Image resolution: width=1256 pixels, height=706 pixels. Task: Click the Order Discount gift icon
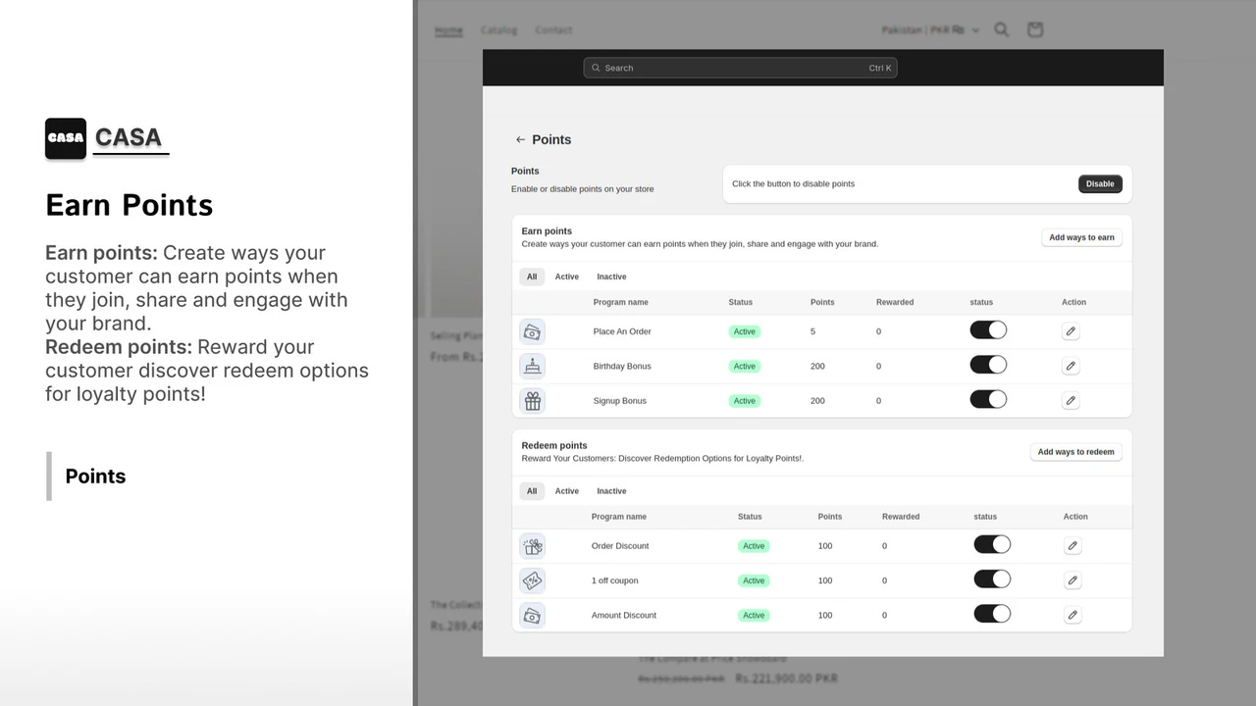532,546
